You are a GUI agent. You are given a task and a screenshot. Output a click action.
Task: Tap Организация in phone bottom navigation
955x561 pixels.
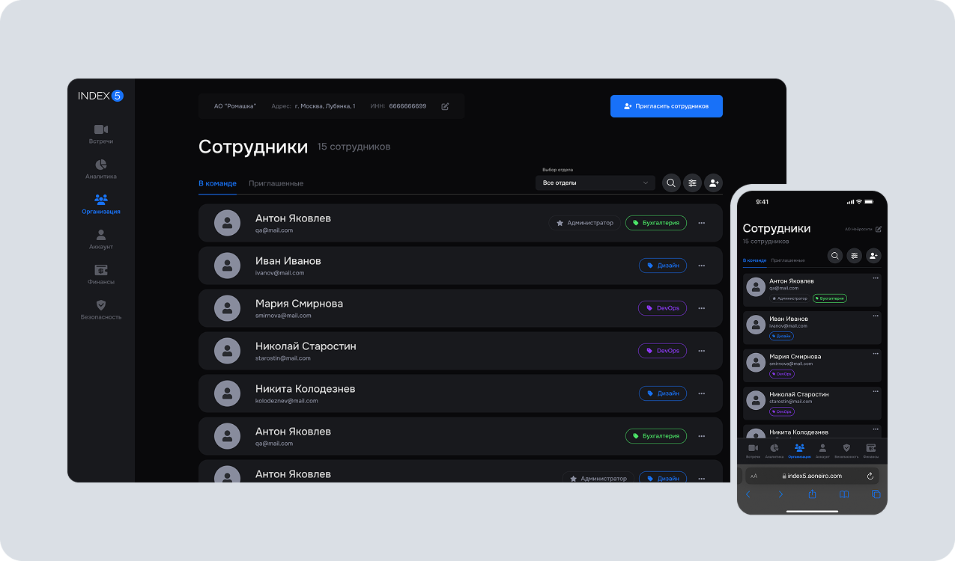799,450
